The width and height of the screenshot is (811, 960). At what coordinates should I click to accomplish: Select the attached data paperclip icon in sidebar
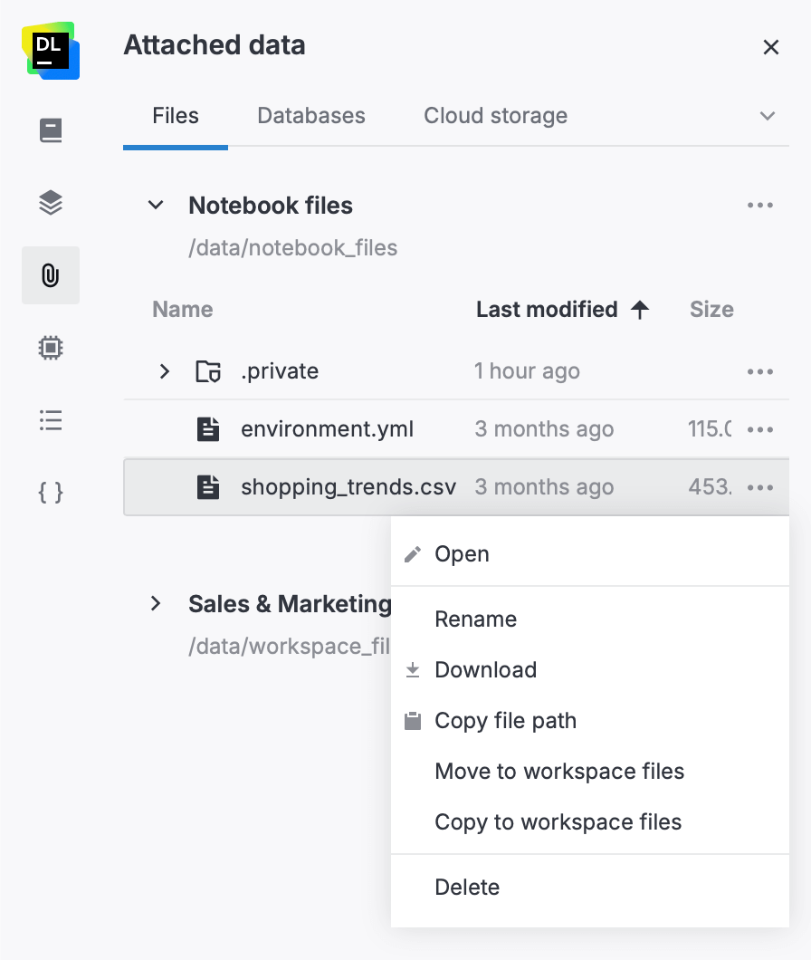pyautogui.click(x=50, y=274)
